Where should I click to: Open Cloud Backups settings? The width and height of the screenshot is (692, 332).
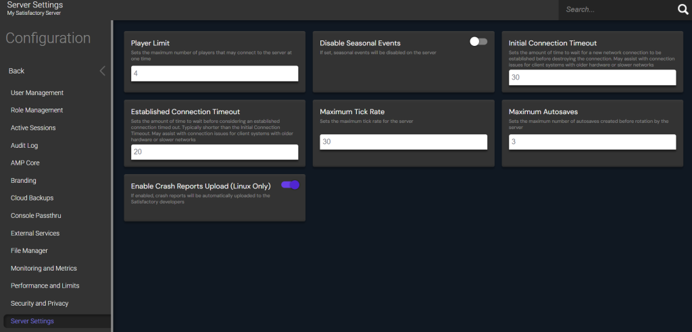coord(32,198)
